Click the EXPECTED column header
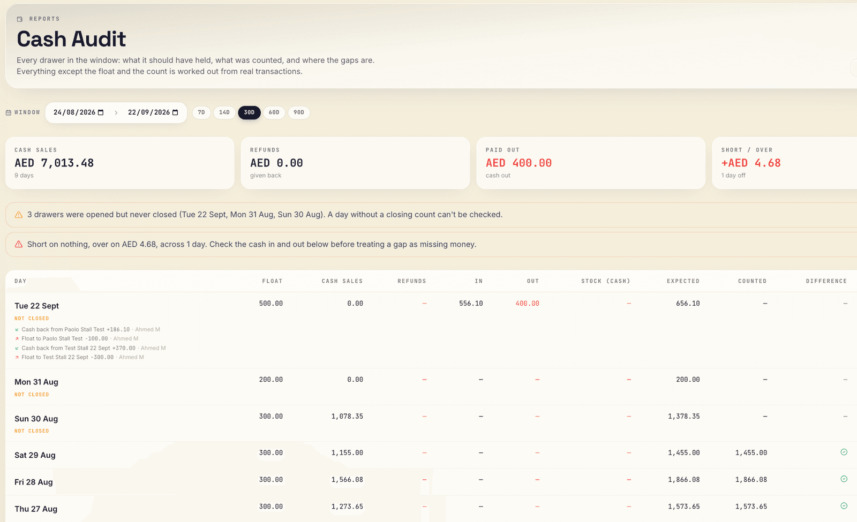 coord(683,281)
